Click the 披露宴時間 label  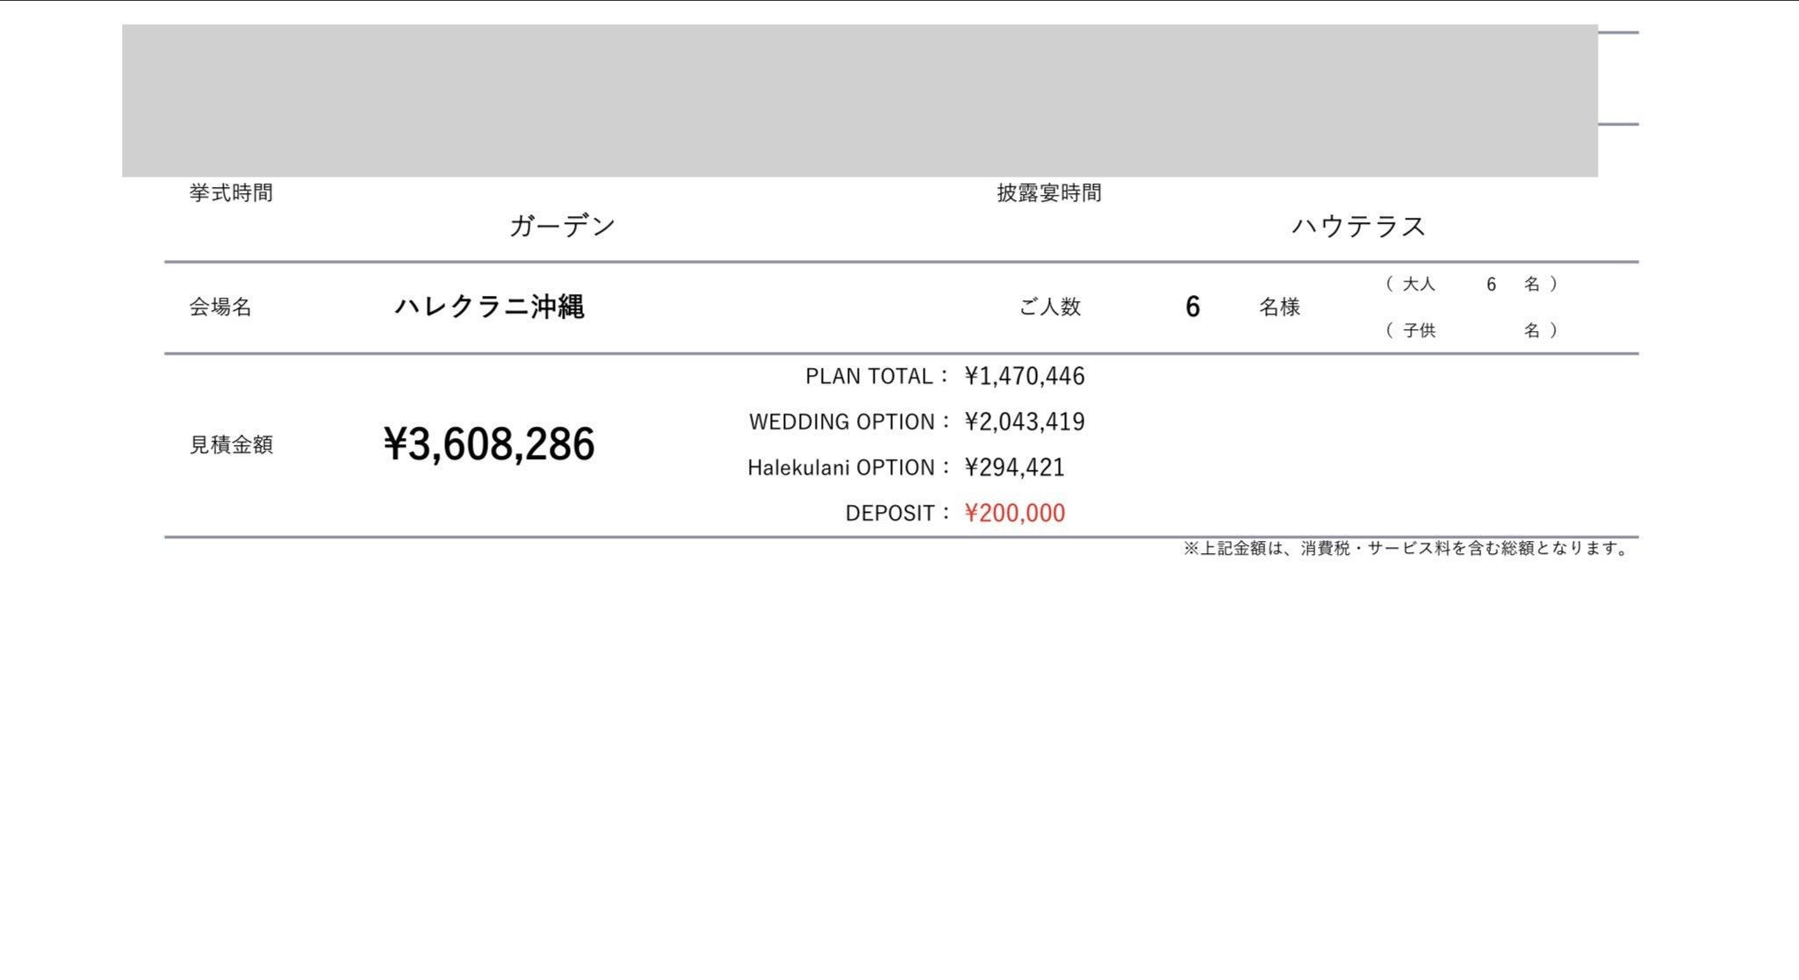click(x=1048, y=193)
